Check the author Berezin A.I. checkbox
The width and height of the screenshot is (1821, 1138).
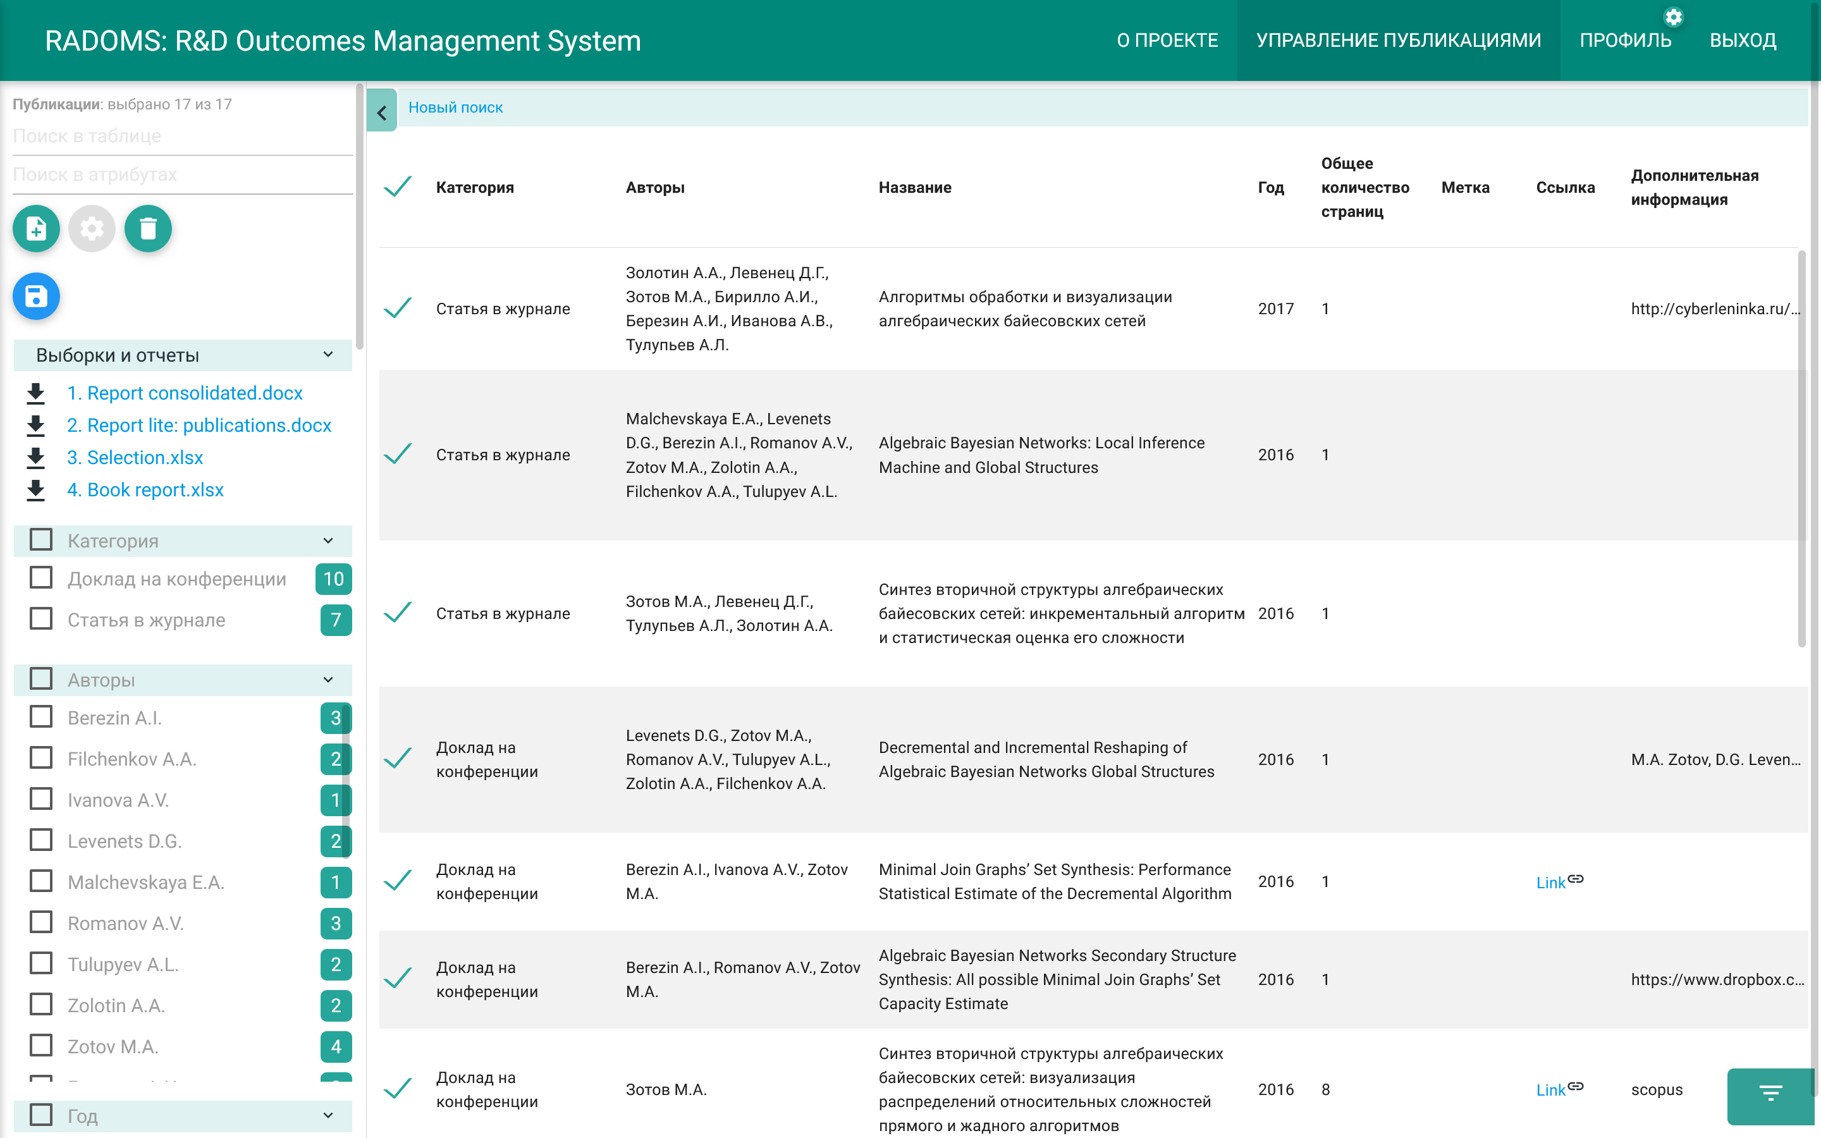click(x=40, y=716)
